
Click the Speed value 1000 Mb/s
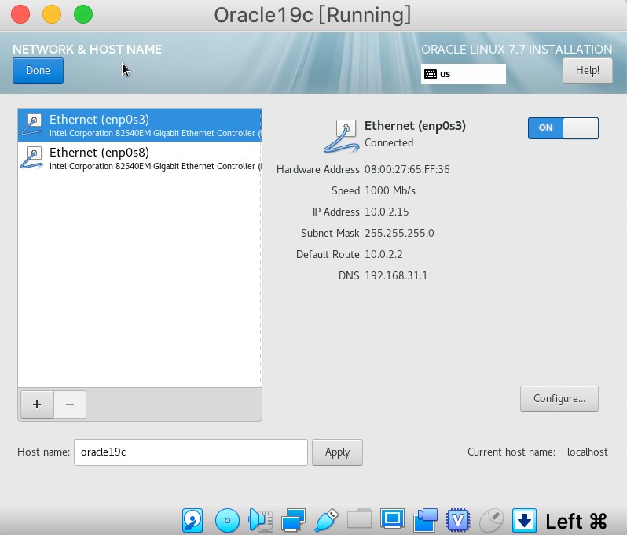[390, 190]
